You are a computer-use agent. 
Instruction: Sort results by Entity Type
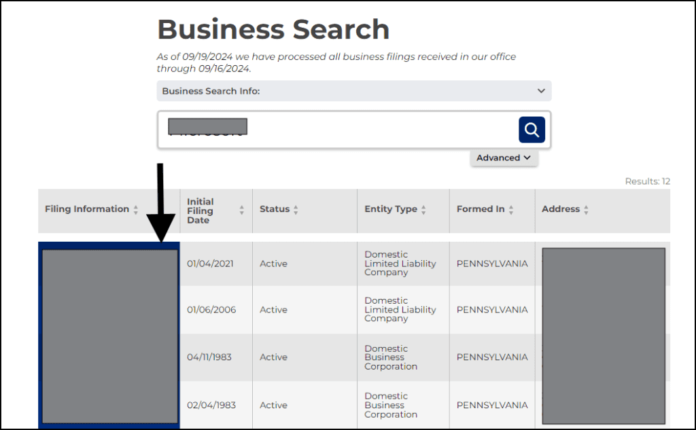click(425, 209)
